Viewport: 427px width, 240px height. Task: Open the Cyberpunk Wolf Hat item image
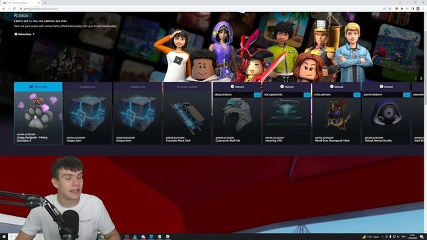pyautogui.click(x=237, y=115)
